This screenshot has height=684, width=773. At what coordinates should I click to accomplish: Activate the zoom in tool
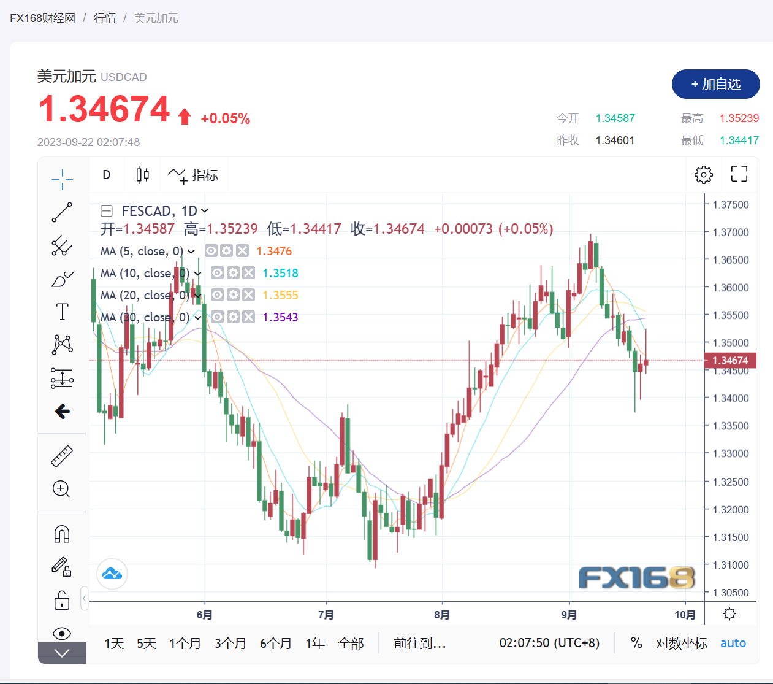point(62,489)
